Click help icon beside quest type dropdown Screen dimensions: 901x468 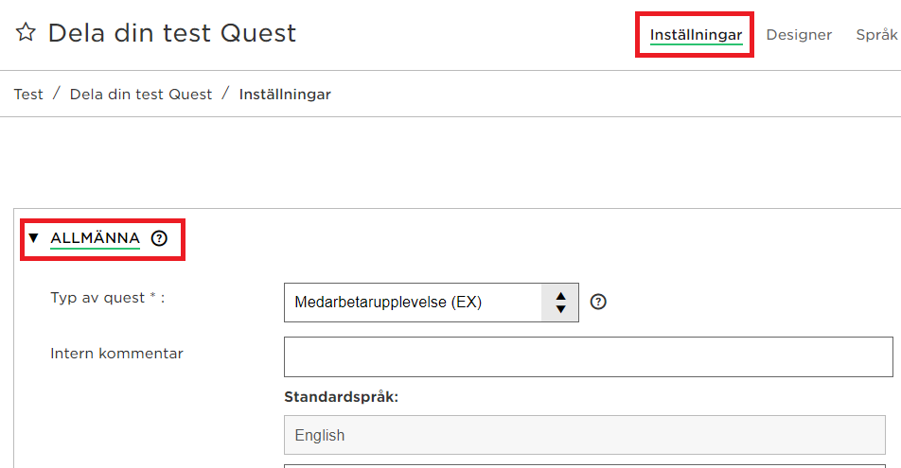(x=598, y=302)
